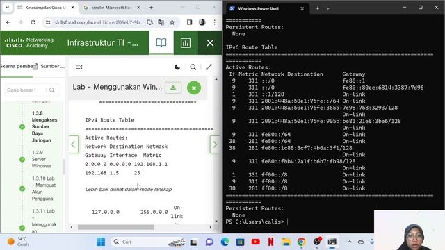This screenshot has width=445, height=250.
Task: Click the Garis besar search field
Action: 26,90
